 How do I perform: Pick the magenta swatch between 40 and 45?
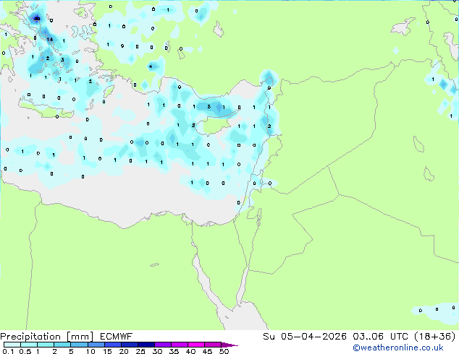click(x=196, y=345)
